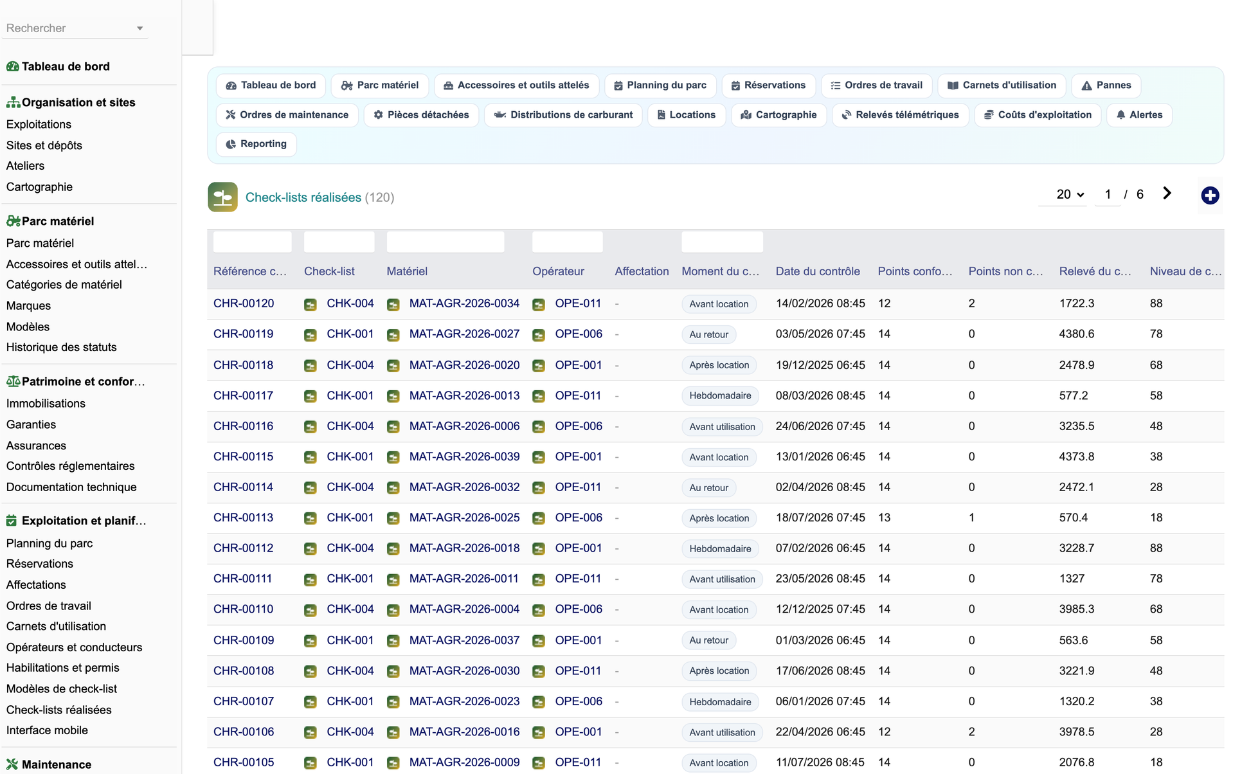Click the Moment du contrôle filter field
Image resolution: width=1251 pixels, height=774 pixels.
point(722,242)
